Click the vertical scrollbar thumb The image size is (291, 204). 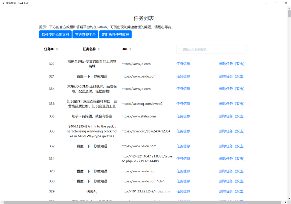tap(289, 14)
